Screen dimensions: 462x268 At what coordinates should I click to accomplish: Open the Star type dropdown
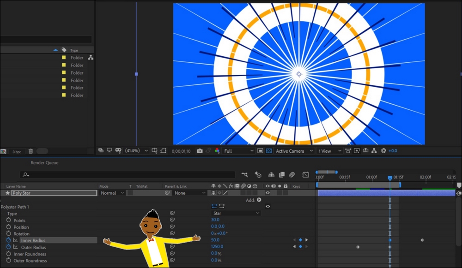(236, 213)
